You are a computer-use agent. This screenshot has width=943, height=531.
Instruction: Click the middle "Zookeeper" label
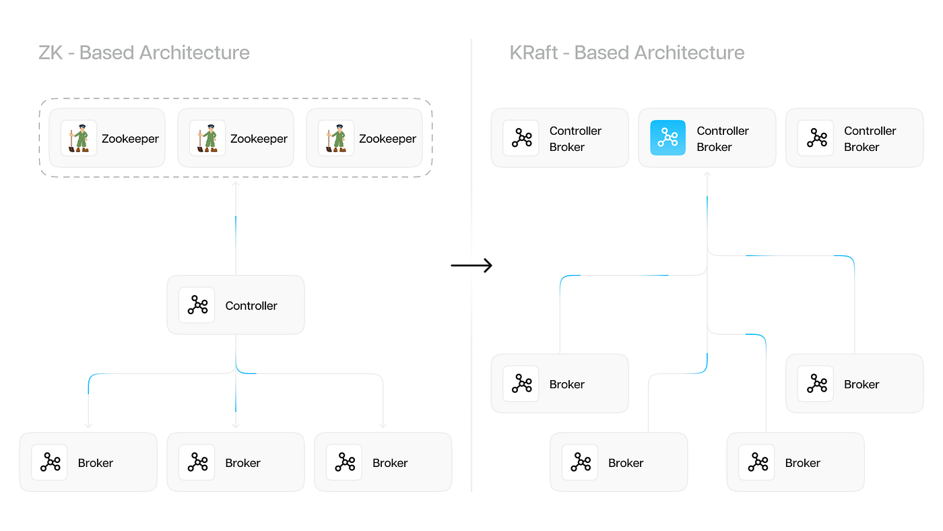259,139
